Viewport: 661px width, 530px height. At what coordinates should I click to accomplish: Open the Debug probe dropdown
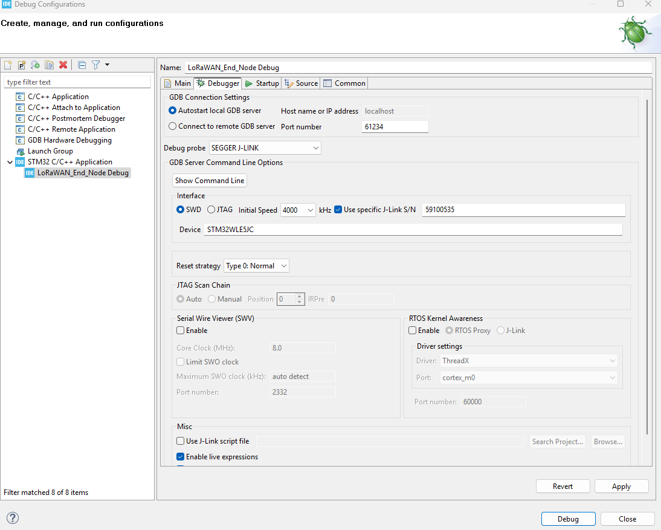click(x=315, y=147)
